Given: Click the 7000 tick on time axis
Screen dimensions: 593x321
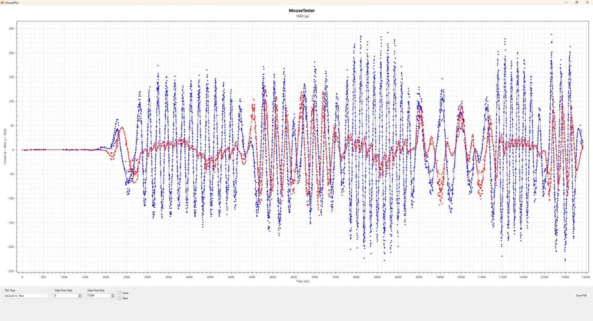Looking at the screenshot, I should click(315, 277).
